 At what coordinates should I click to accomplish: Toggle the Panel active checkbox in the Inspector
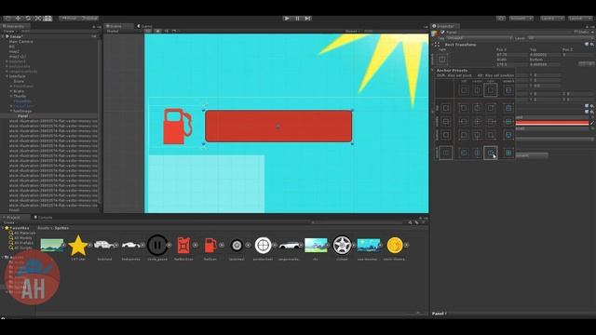tap(443, 33)
